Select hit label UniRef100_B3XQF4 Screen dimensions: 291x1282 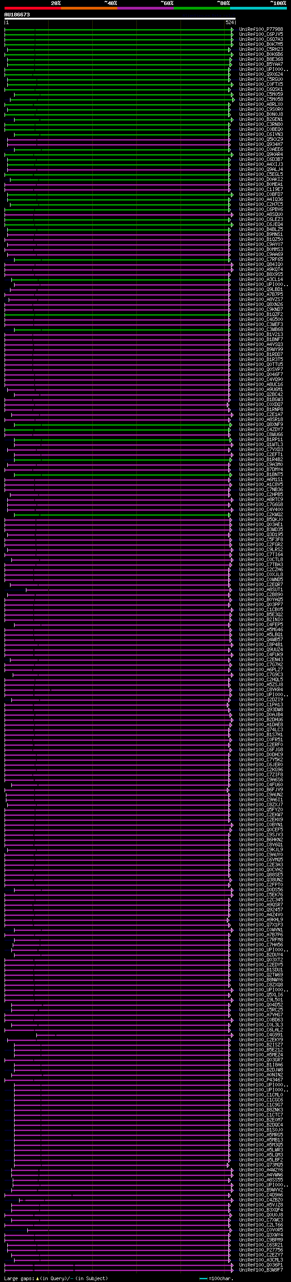261,1209
